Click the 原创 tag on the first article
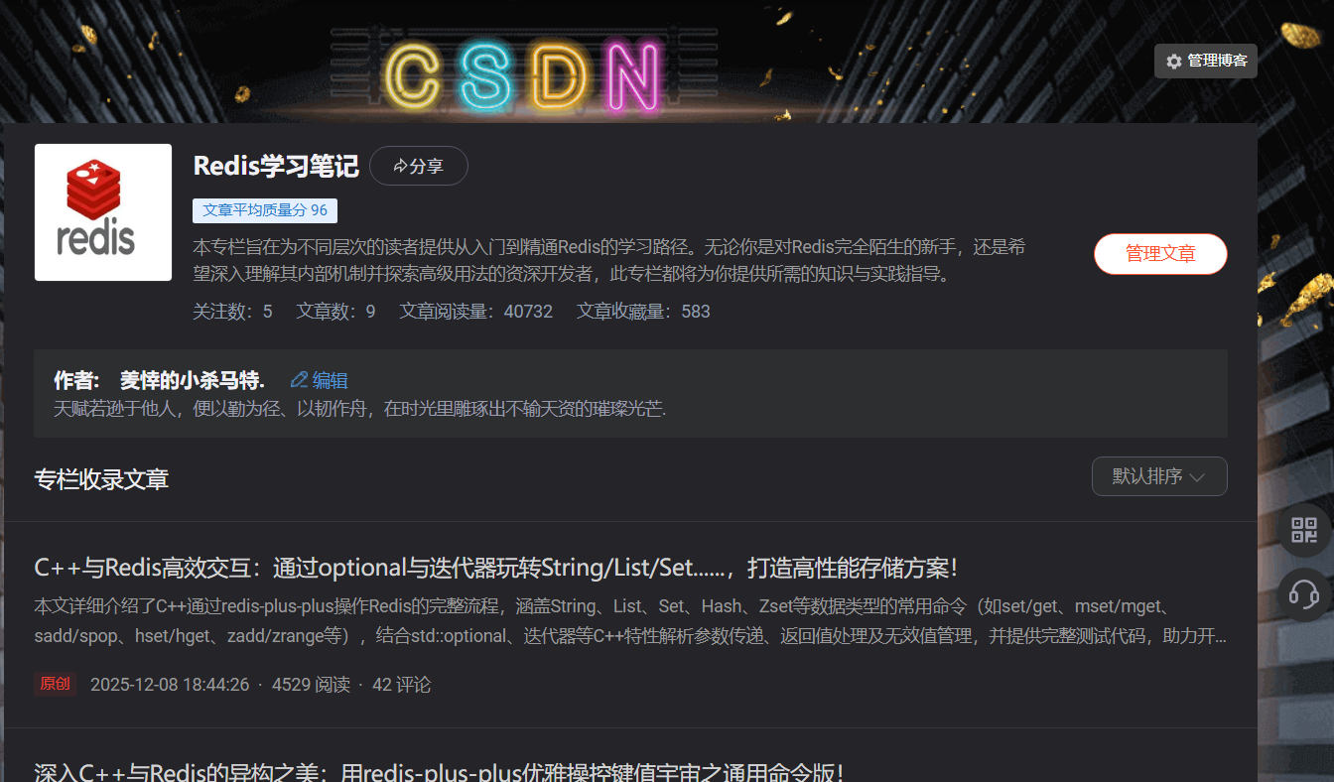 pyautogui.click(x=56, y=685)
